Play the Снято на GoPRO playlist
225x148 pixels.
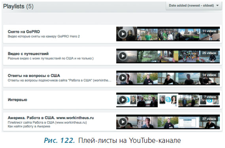coord(123,34)
